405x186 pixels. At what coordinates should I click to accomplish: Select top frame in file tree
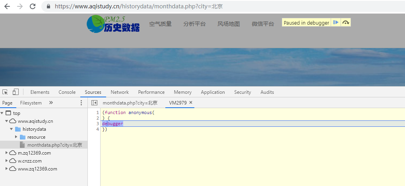[x=17, y=113]
